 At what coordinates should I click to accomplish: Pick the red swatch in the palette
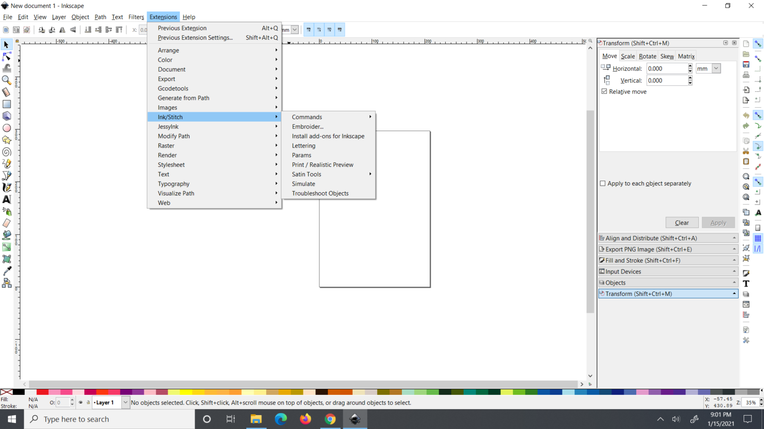42,392
